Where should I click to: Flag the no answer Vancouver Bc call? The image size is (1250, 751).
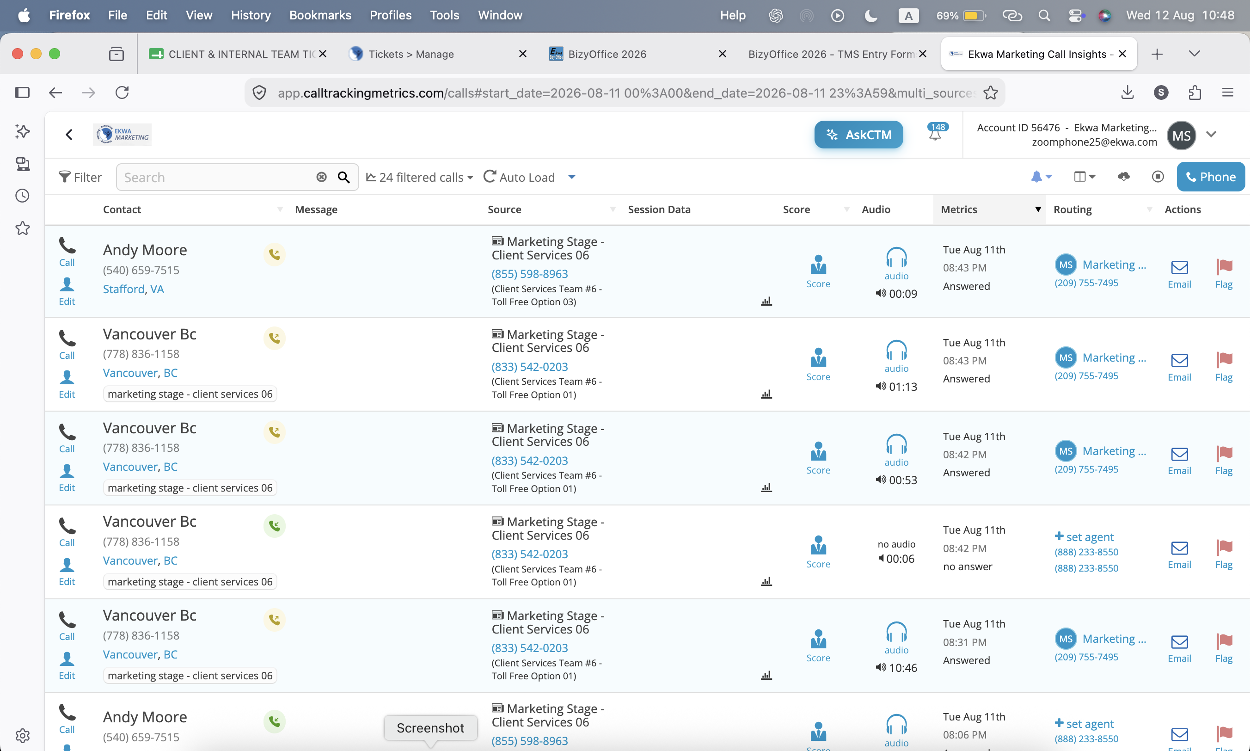click(1224, 554)
